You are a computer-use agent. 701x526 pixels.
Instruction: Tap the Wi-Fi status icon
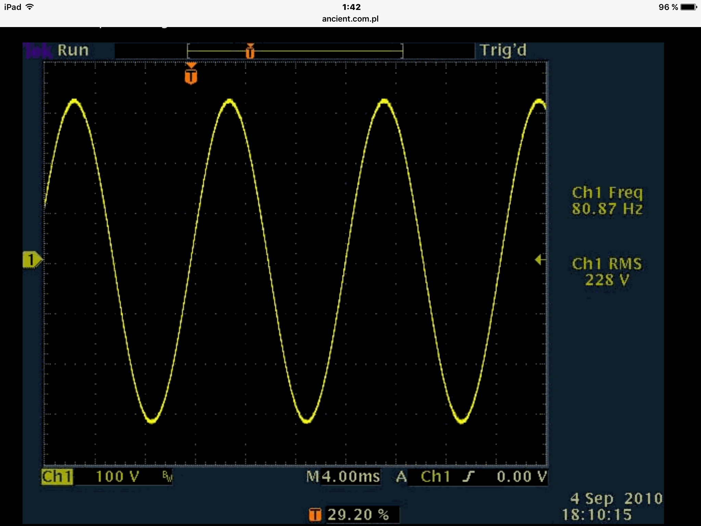(x=30, y=7)
